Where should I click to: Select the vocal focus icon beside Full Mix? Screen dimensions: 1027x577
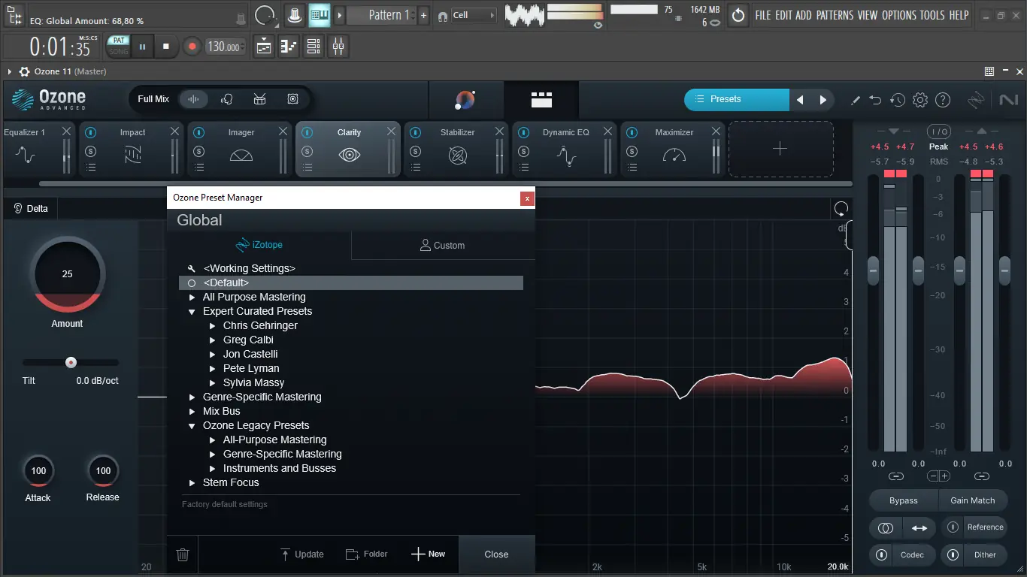click(x=226, y=99)
